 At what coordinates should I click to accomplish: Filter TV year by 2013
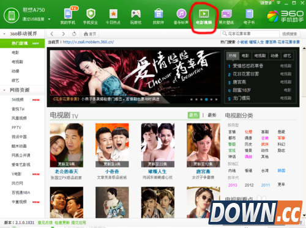tap(233, 185)
